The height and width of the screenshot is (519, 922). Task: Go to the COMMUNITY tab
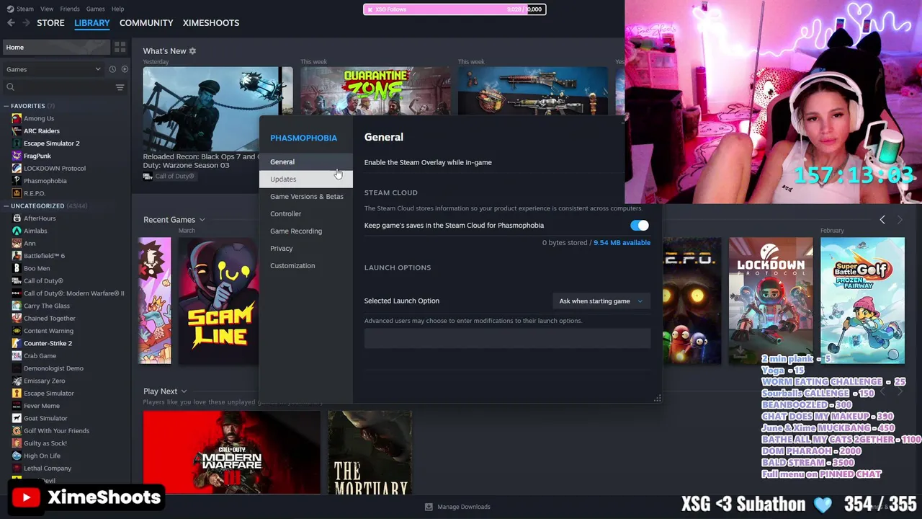pyautogui.click(x=146, y=23)
